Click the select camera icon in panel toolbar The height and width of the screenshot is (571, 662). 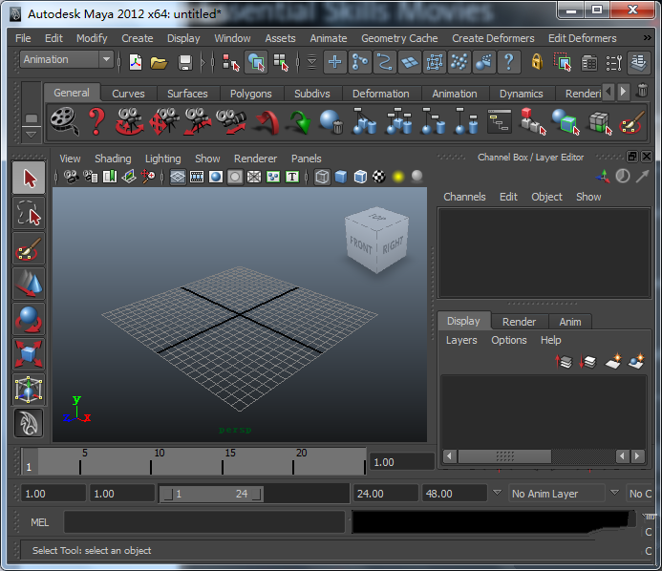click(x=71, y=177)
